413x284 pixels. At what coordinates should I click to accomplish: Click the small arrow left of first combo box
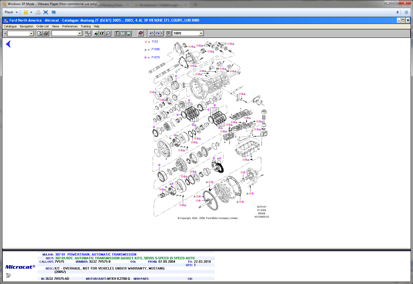click(x=5, y=33)
